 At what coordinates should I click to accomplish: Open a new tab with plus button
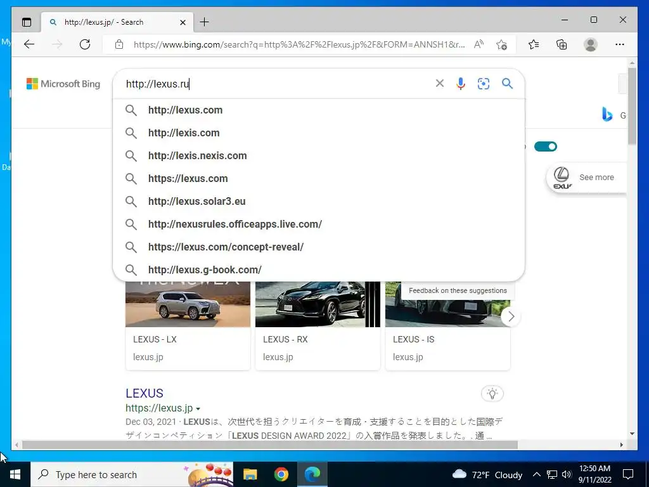[x=205, y=22]
